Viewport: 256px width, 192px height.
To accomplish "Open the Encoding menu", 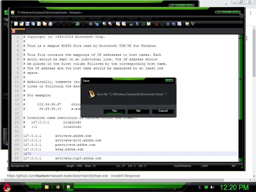I will (x=61, y=18).
